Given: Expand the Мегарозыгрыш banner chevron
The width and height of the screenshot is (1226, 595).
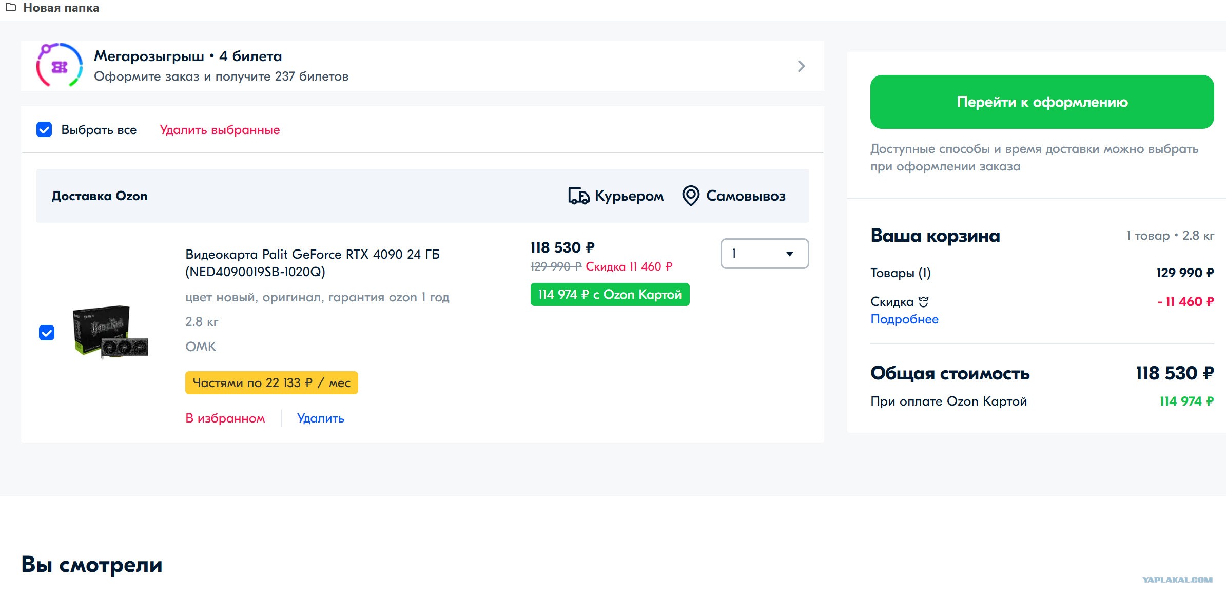Looking at the screenshot, I should 801,66.
